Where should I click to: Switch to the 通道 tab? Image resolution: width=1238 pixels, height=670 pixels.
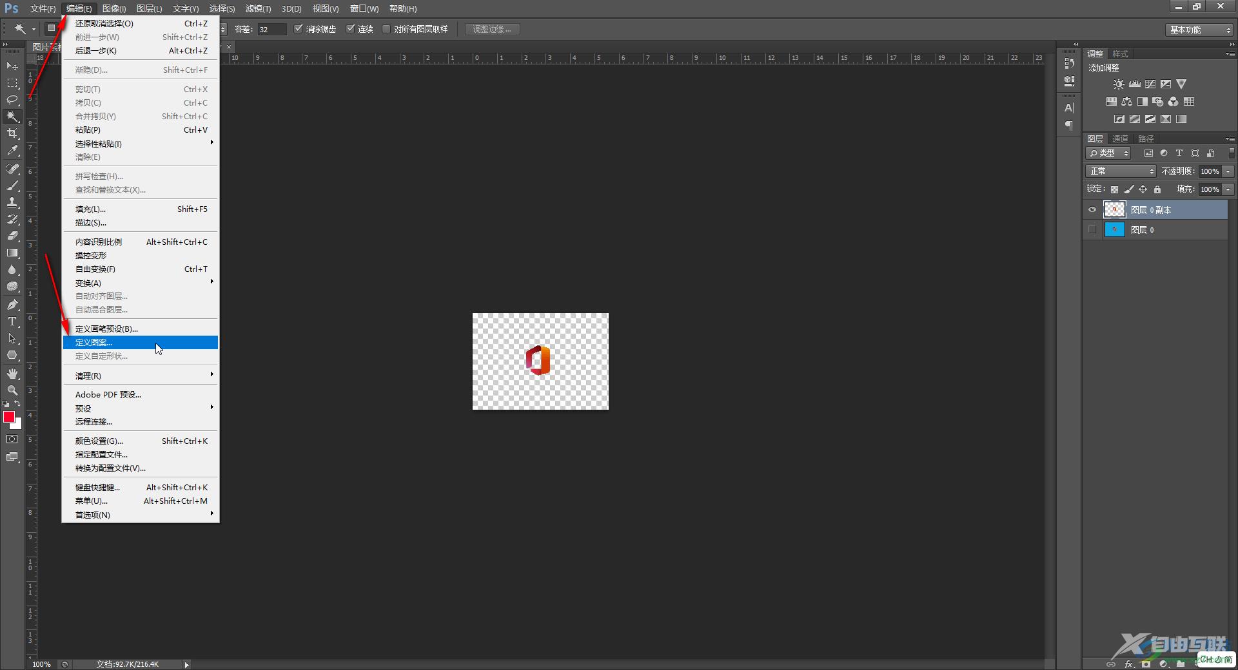point(1120,139)
